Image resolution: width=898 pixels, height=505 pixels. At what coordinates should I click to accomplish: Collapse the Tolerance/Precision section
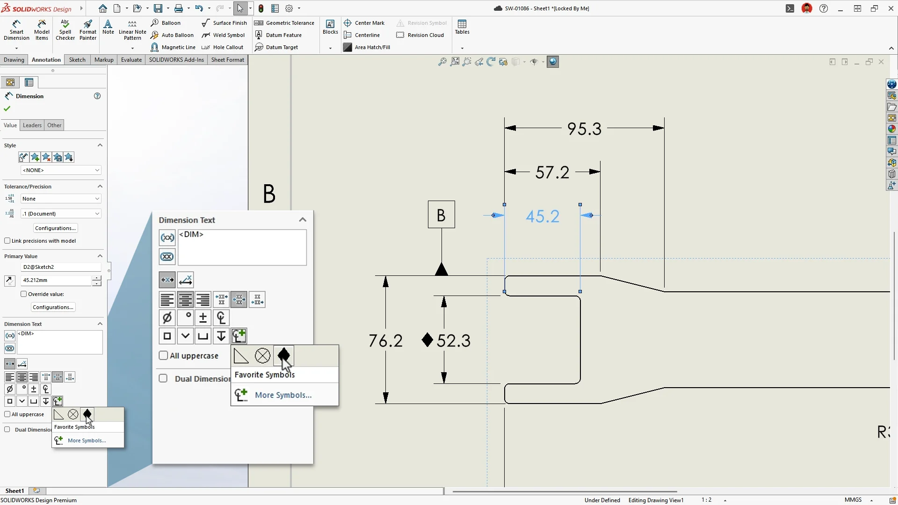pos(100,186)
